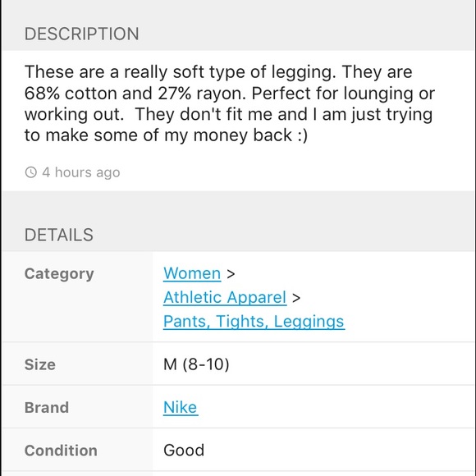
Task: Click the DESCRIPTION section header
Action: tap(82, 34)
